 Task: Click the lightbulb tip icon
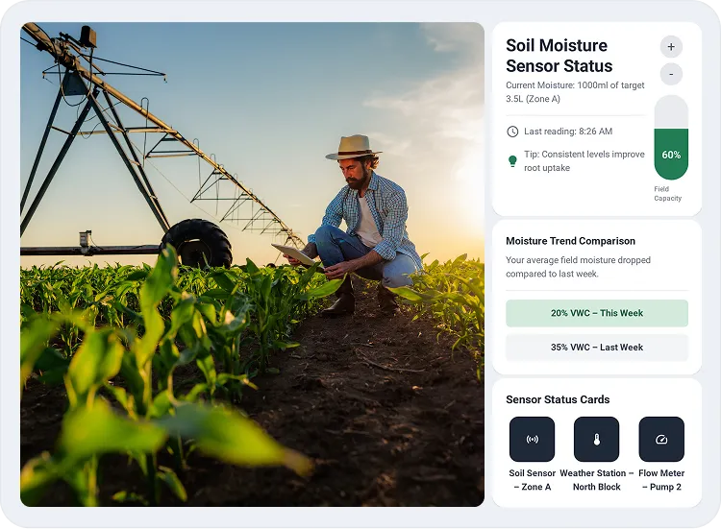click(512, 161)
